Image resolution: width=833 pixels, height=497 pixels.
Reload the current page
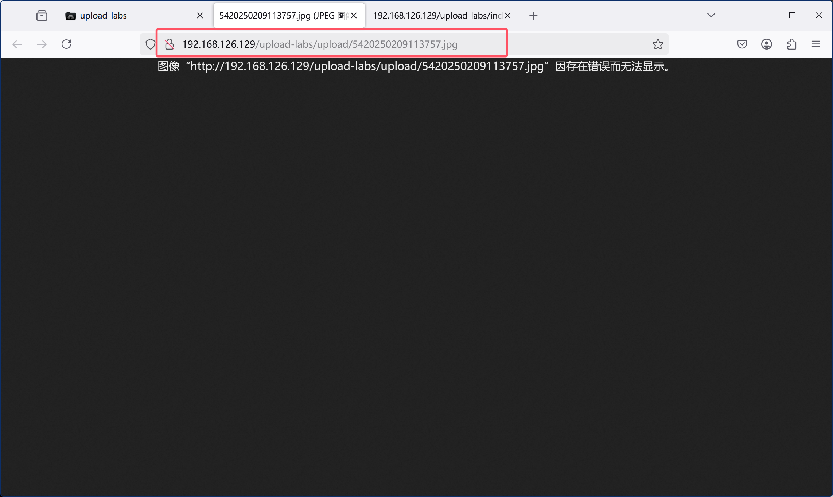(66, 44)
